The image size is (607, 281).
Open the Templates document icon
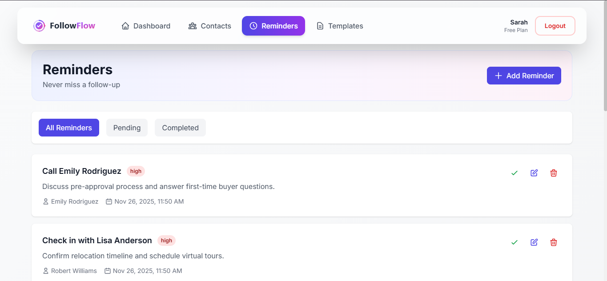(x=320, y=26)
